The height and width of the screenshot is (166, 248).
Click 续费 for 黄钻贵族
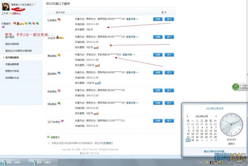[158, 55]
